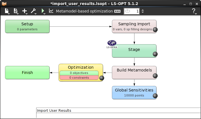The height and width of the screenshot is (119, 201).
Task: Click the Sampling Import status indicator ball
Action: pyautogui.click(x=155, y=29)
